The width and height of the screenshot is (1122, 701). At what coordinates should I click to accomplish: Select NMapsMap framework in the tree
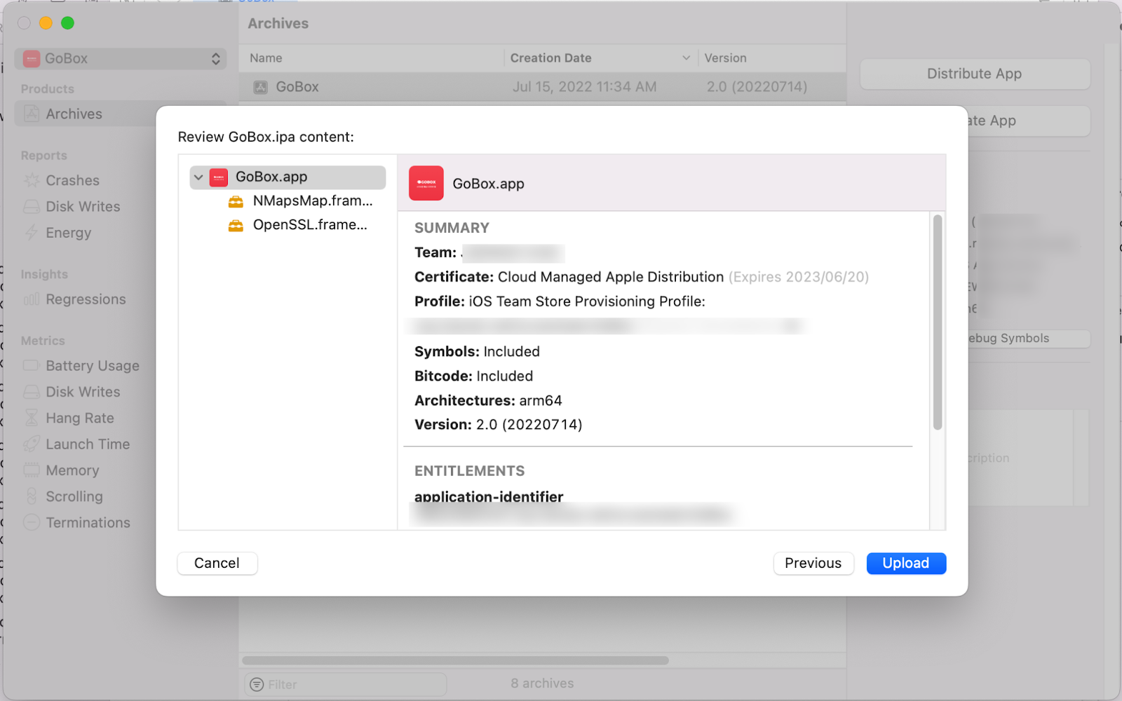[312, 201]
